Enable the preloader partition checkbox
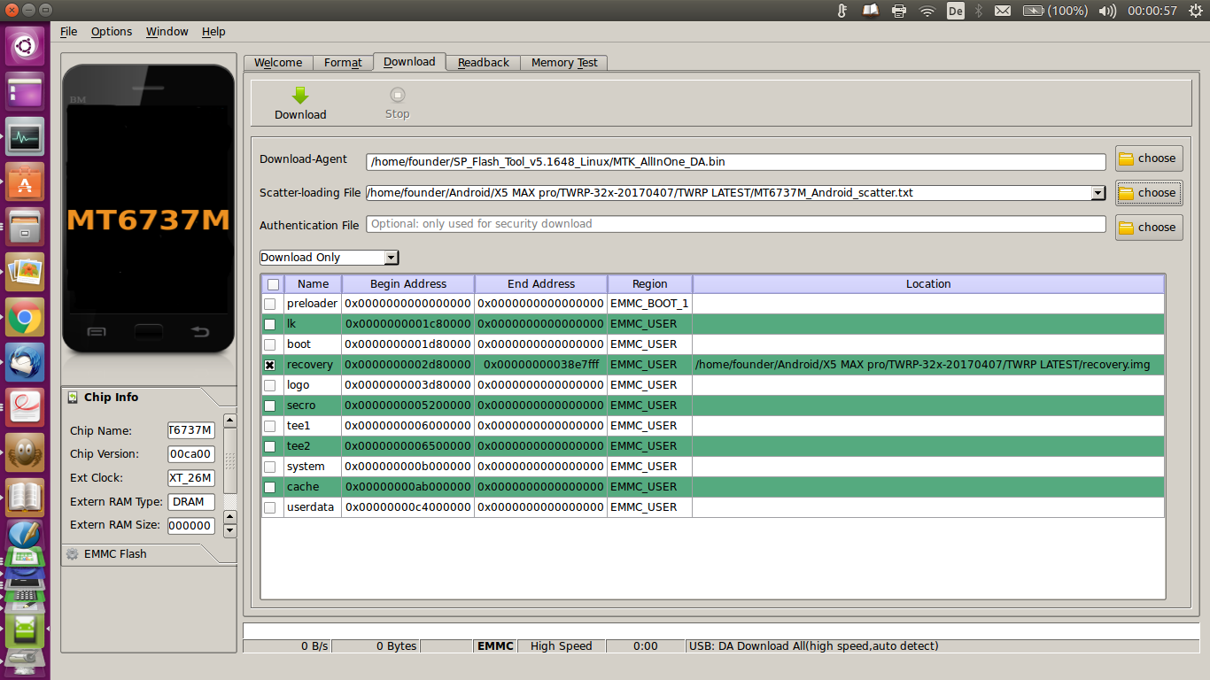The image size is (1210, 680). point(269,304)
